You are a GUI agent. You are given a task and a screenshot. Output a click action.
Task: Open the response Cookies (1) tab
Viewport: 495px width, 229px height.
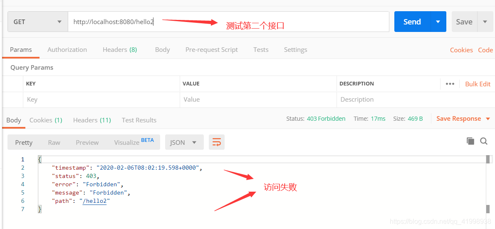click(x=46, y=120)
